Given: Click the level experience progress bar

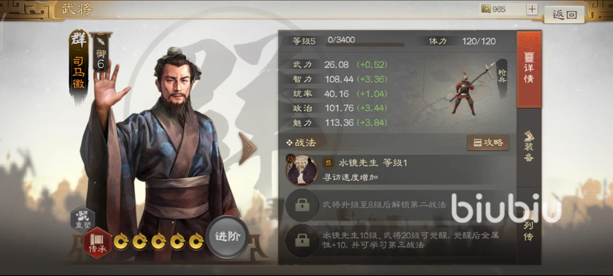Looking at the screenshot, I should pos(365,45).
